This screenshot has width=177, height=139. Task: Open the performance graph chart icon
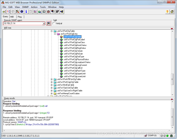[35, 11]
